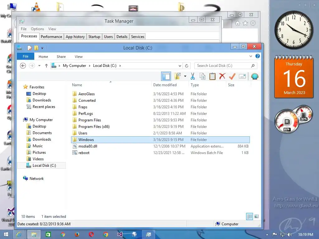Click the Paste clipboard icon
Screen dimensions: 319x239
(x=212, y=77)
